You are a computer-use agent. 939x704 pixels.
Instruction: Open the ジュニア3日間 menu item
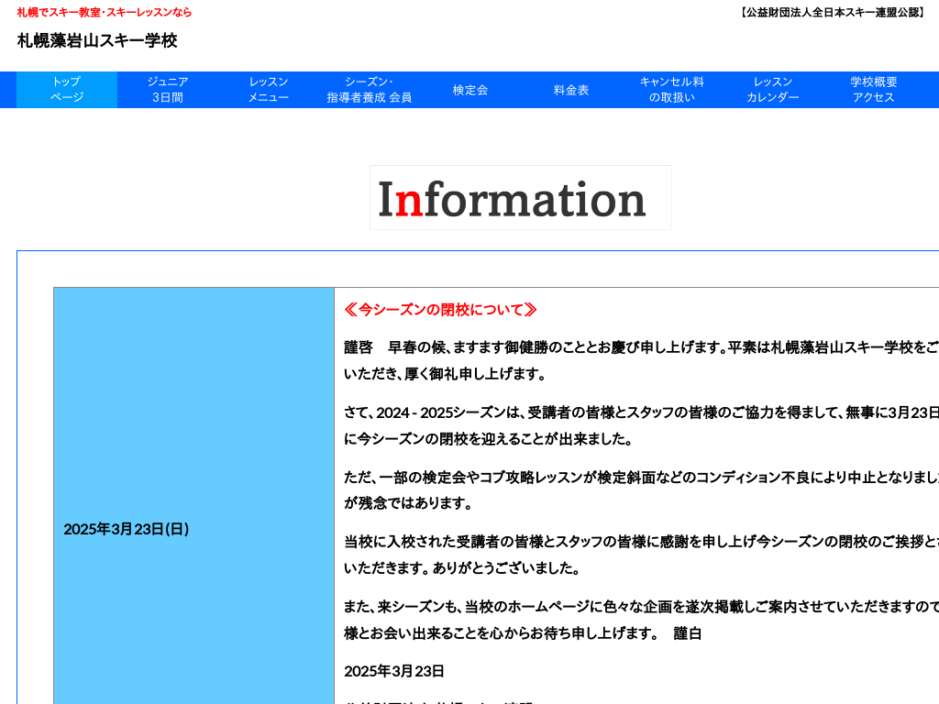click(168, 90)
